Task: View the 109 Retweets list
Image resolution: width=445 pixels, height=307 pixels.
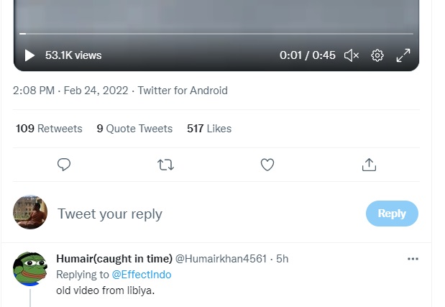Action: pos(49,129)
